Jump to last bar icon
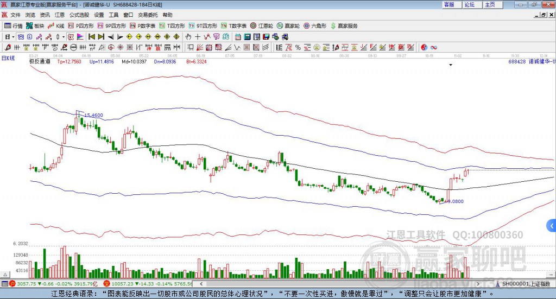 (x=101, y=37)
